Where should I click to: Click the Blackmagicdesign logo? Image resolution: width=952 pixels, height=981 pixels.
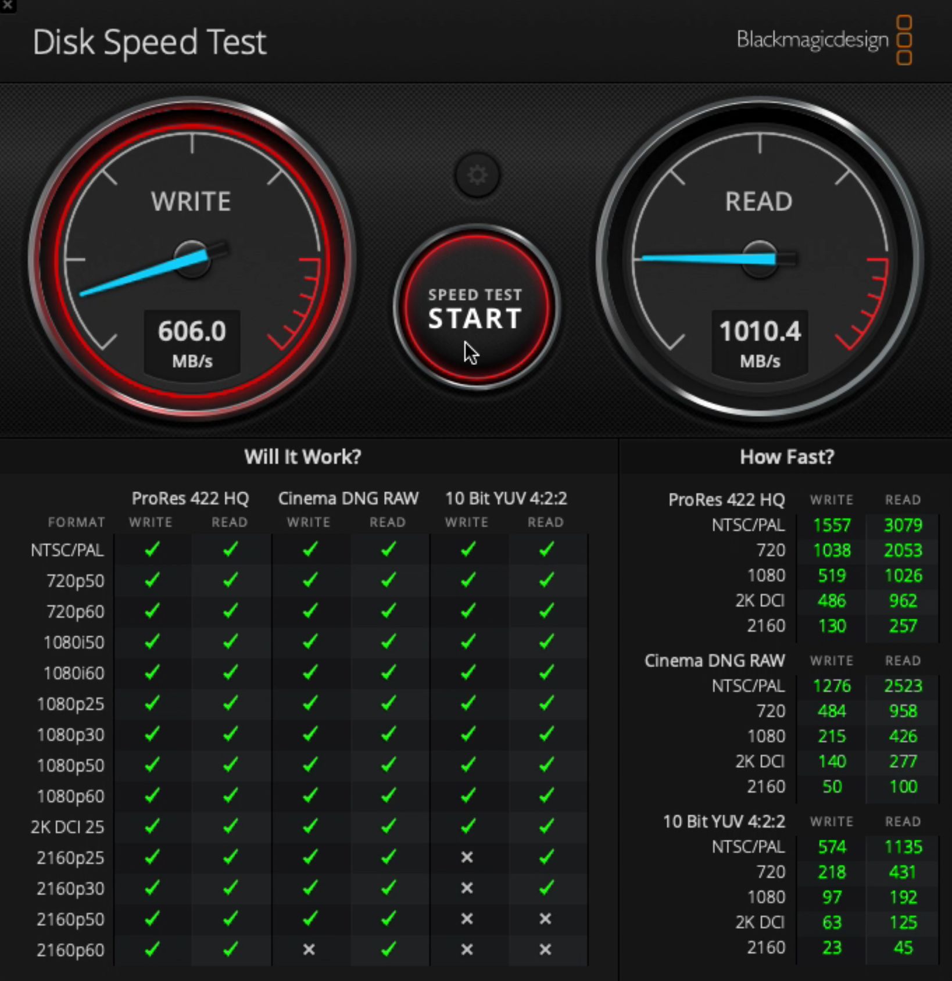coord(824,40)
